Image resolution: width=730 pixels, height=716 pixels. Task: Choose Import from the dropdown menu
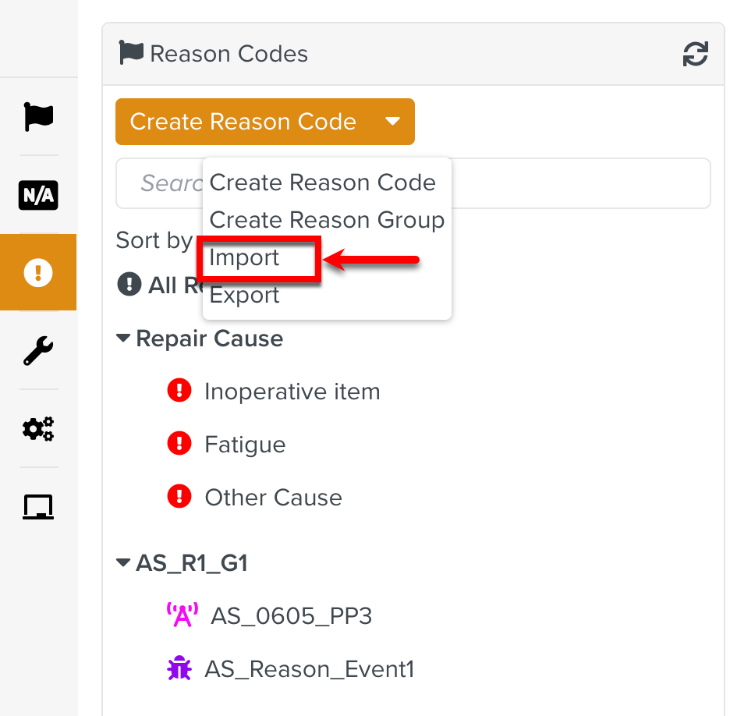(x=245, y=258)
